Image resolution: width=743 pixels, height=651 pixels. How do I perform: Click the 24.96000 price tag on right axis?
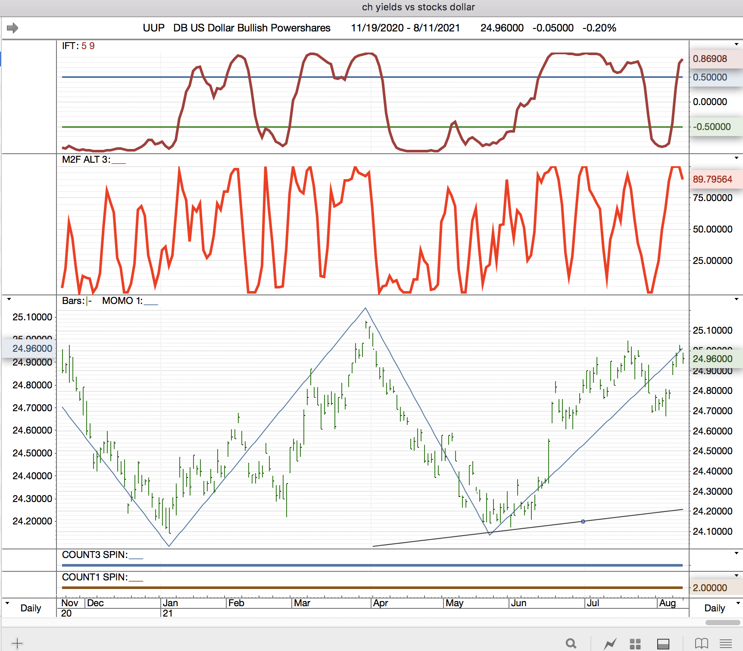715,359
